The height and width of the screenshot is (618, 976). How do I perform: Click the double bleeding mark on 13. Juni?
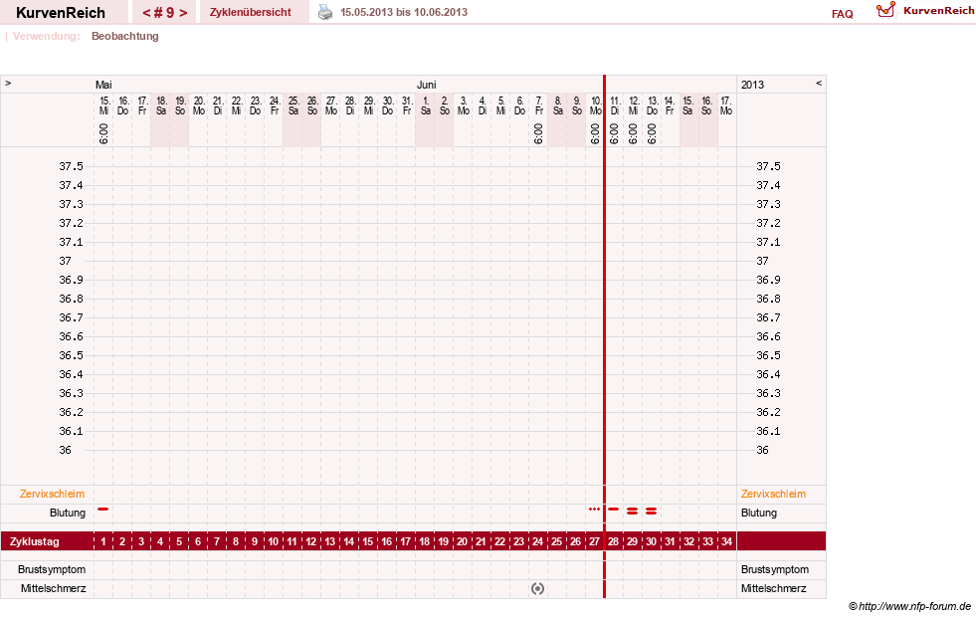click(x=651, y=511)
